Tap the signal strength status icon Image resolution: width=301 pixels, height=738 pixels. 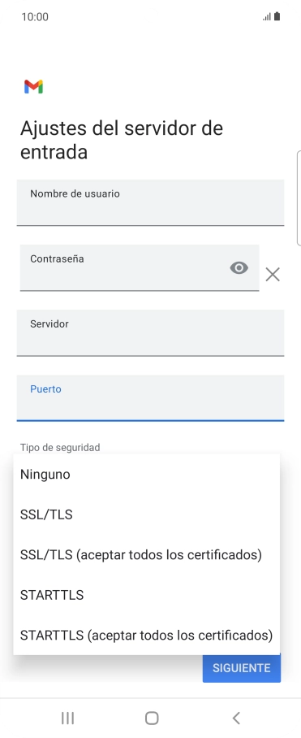pyautogui.click(x=267, y=17)
